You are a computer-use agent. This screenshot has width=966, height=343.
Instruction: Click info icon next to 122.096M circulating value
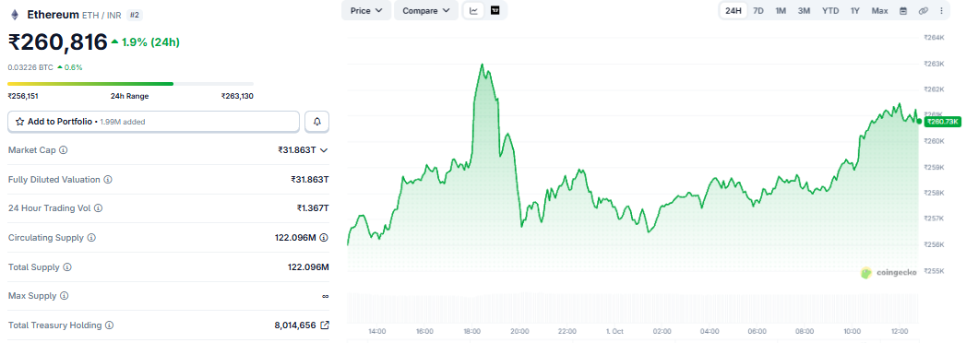click(x=324, y=237)
